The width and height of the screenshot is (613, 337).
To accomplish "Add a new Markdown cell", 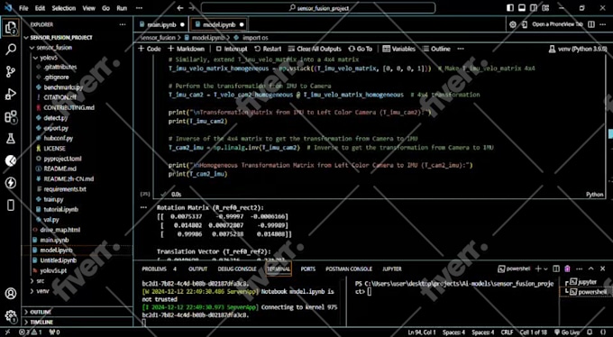I will pos(186,49).
